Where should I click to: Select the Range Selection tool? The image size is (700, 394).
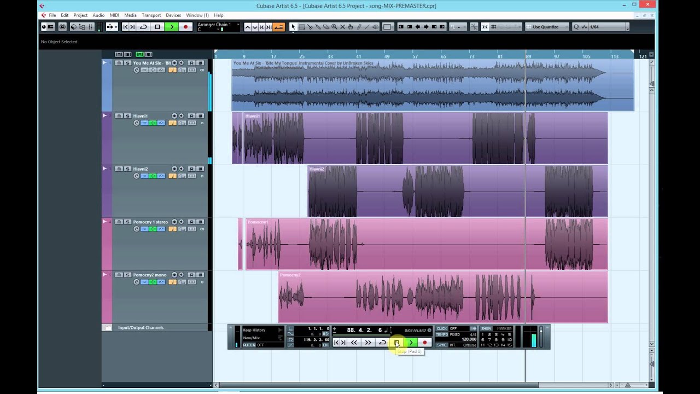tap(301, 27)
